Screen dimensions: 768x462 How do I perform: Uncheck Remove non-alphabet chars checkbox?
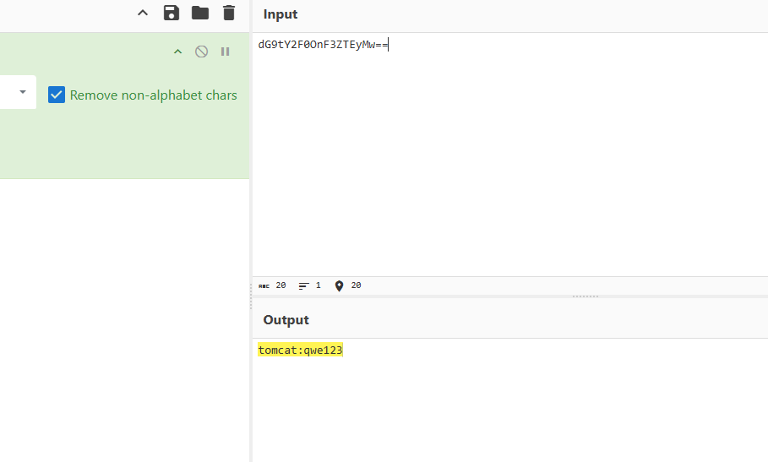pyautogui.click(x=57, y=95)
